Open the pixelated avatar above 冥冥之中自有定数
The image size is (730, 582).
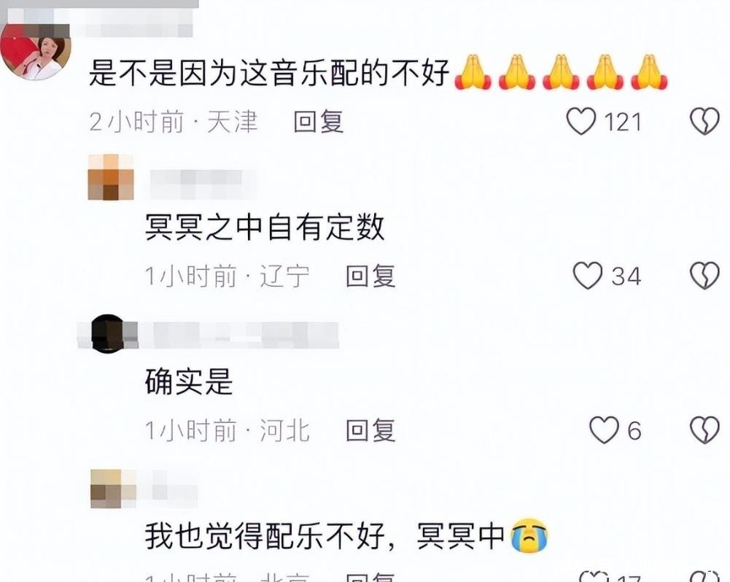pos(111,177)
